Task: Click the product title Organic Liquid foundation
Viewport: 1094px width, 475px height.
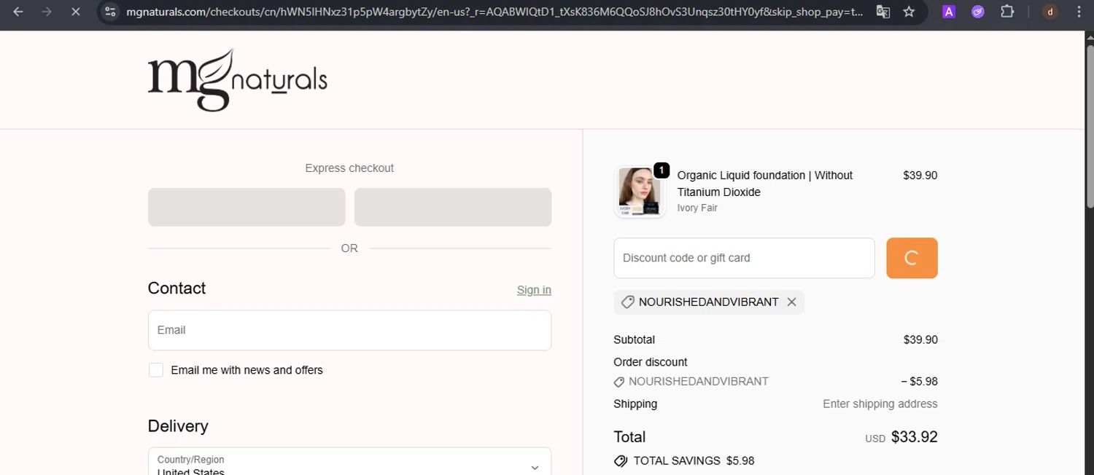Action: pyautogui.click(x=765, y=184)
